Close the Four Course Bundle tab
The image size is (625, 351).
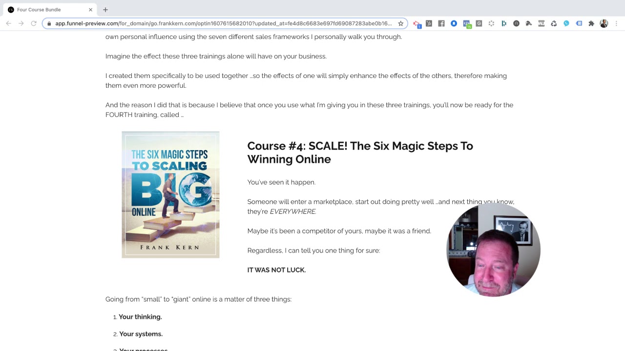(x=90, y=10)
